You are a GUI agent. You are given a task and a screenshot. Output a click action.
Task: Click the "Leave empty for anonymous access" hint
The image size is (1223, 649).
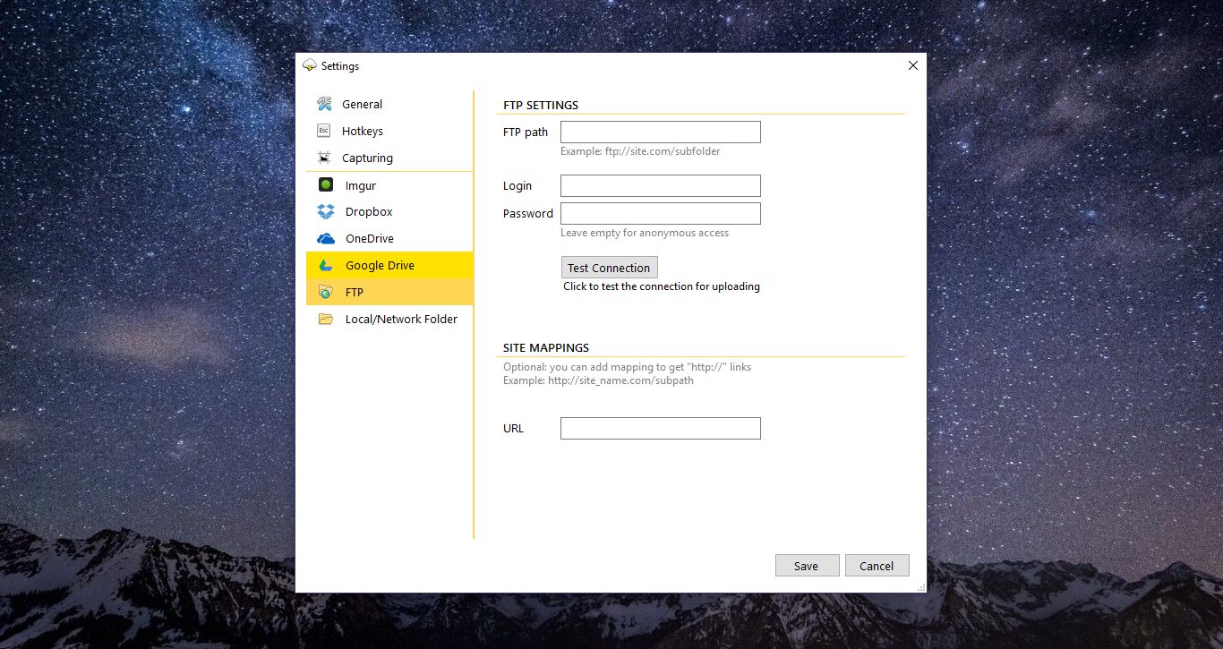coord(645,233)
